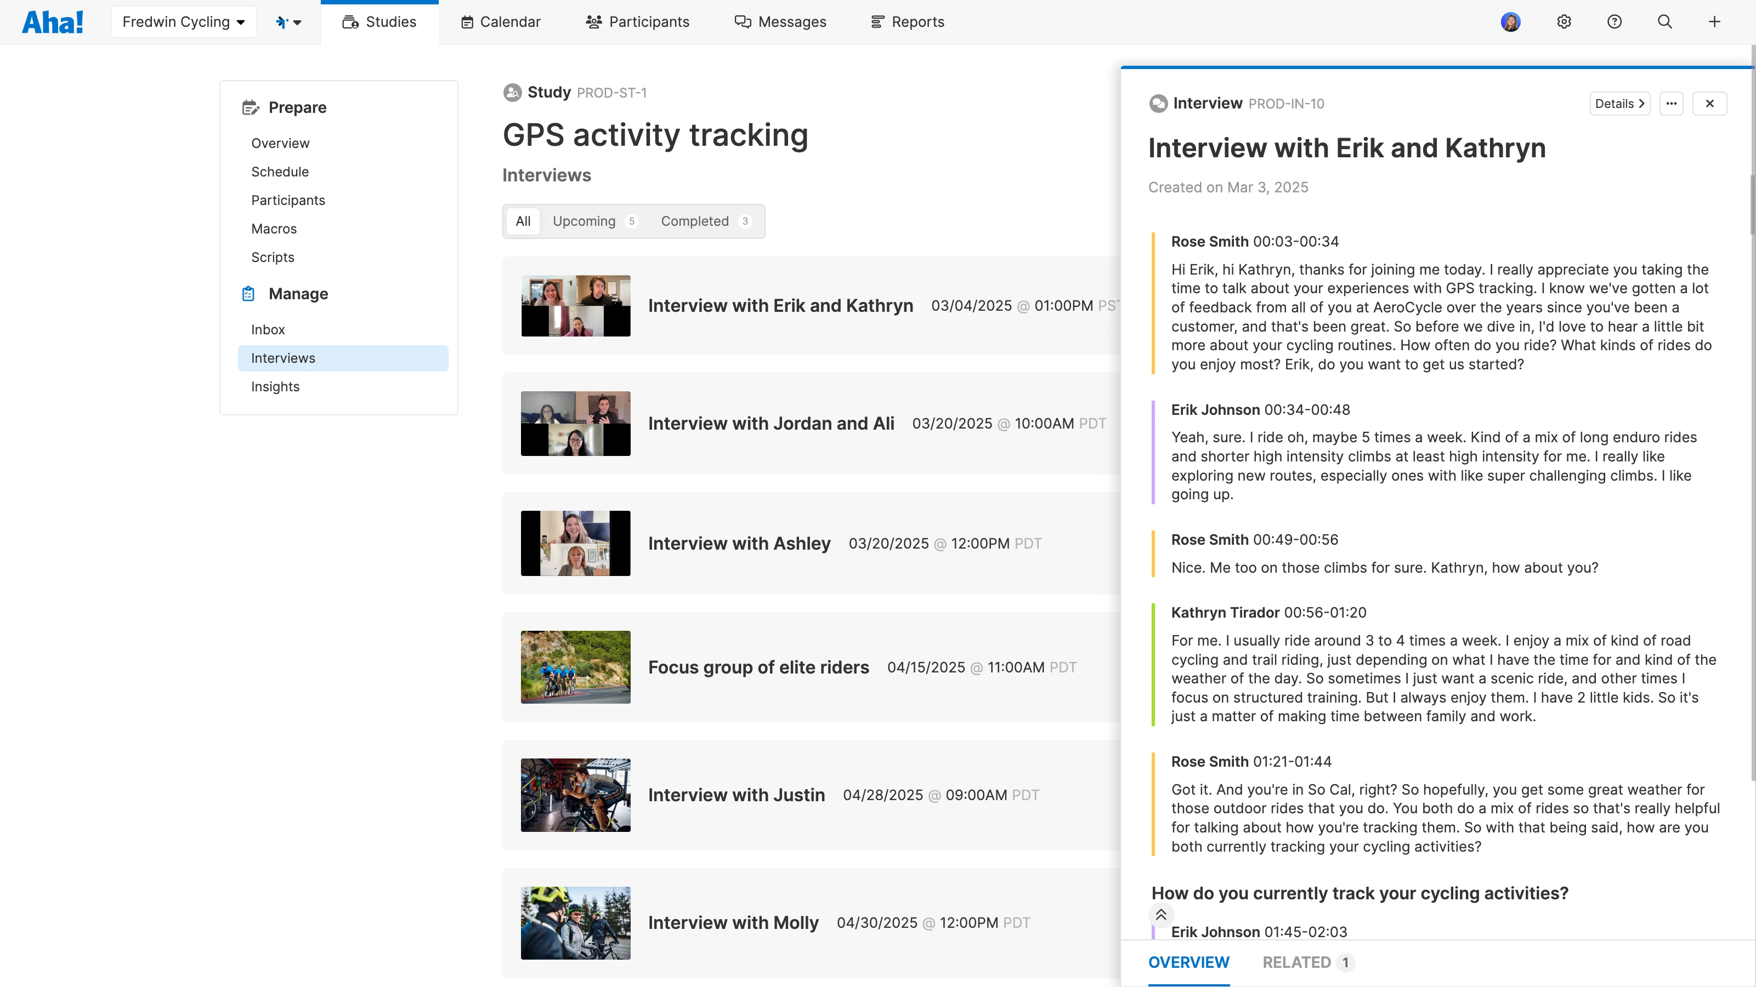Click the Interview with Ashley thumbnail

pyautogui.click(x=575, y=543)
